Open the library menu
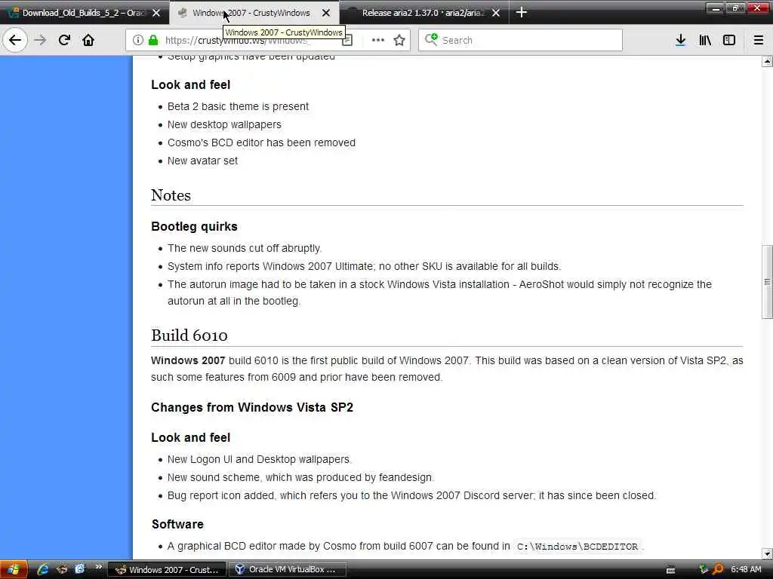This screenshot has height=579, width=773. click(x=705, y=40)
